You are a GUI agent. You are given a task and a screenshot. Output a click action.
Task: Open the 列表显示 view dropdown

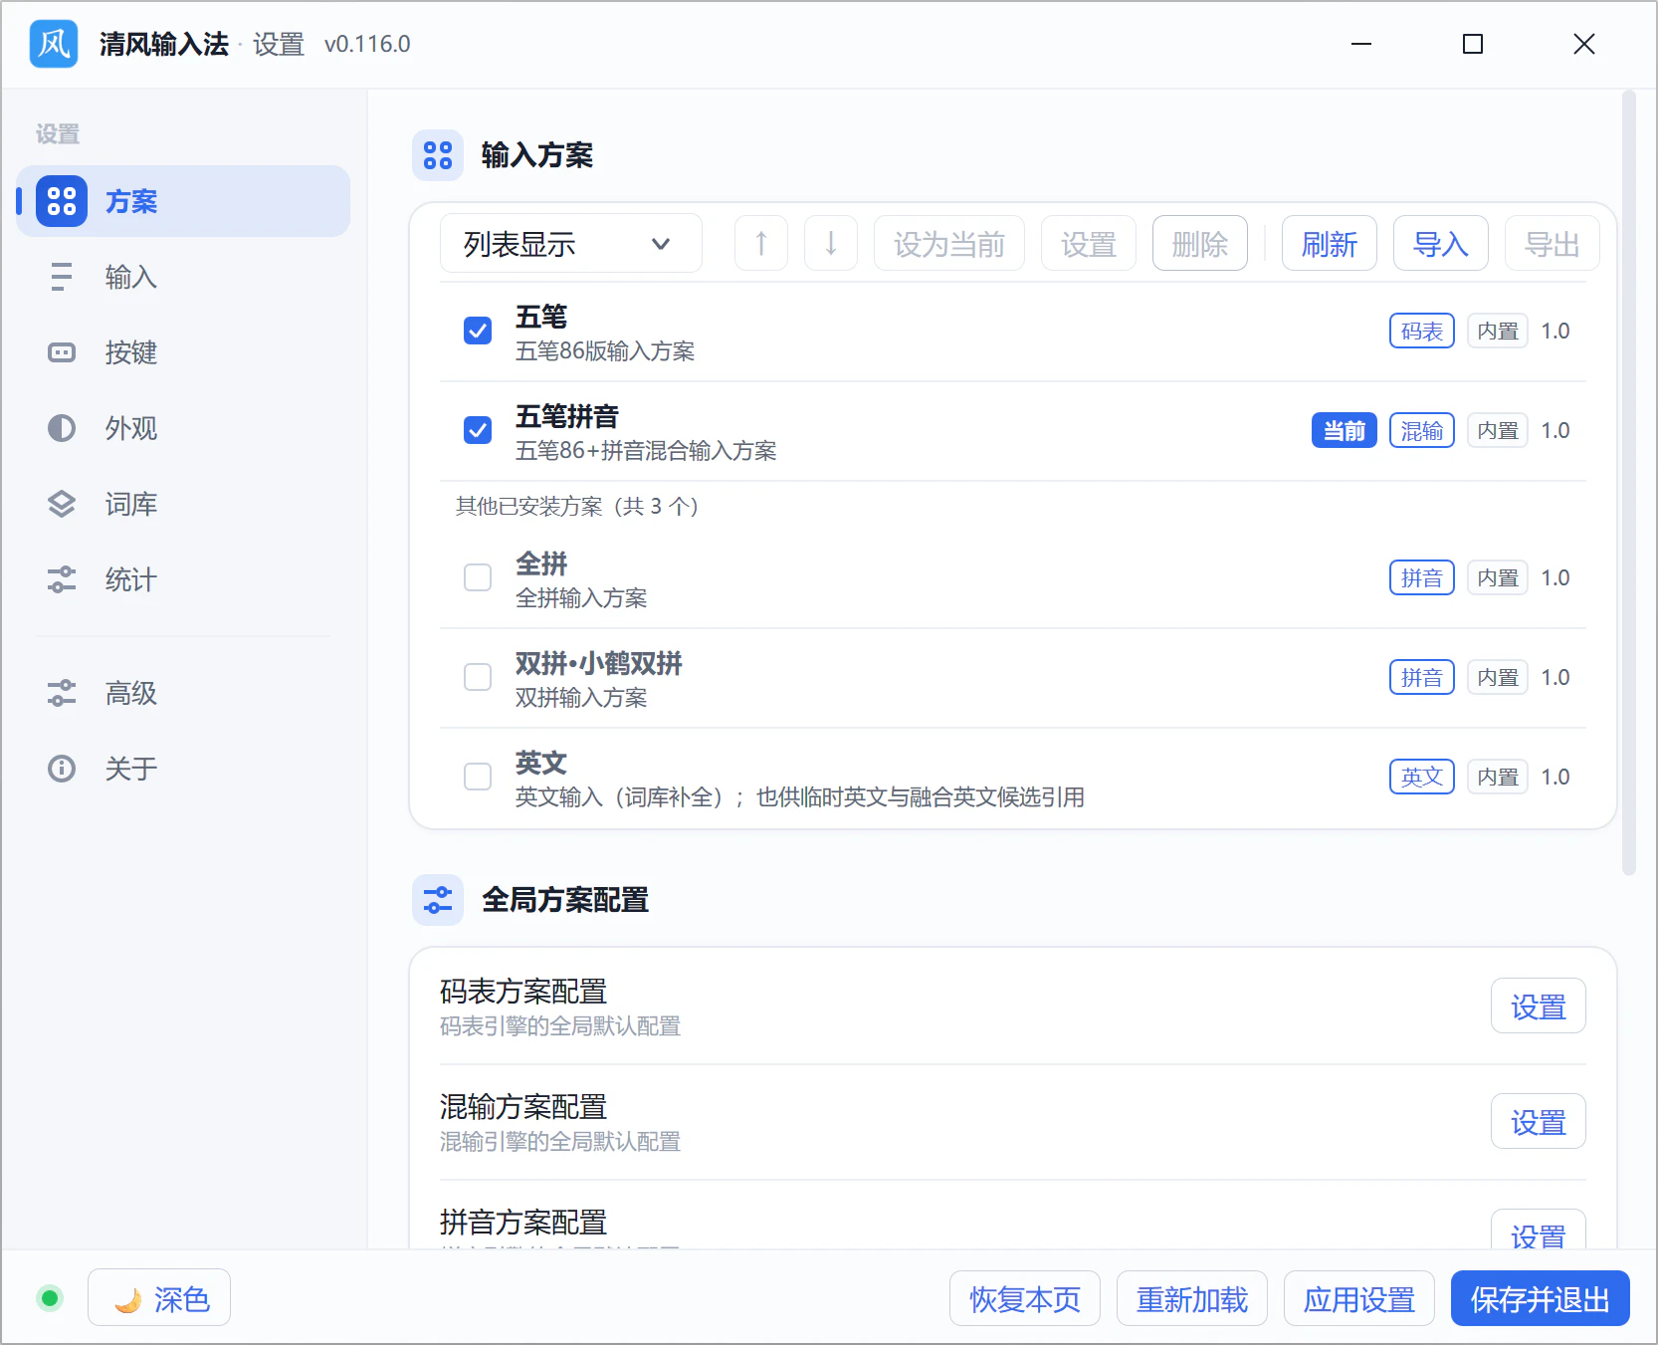point(571,243)
